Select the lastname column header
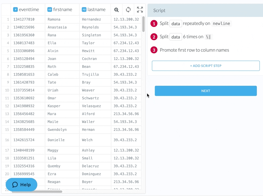Screen dimensions: 263x196 97,10
